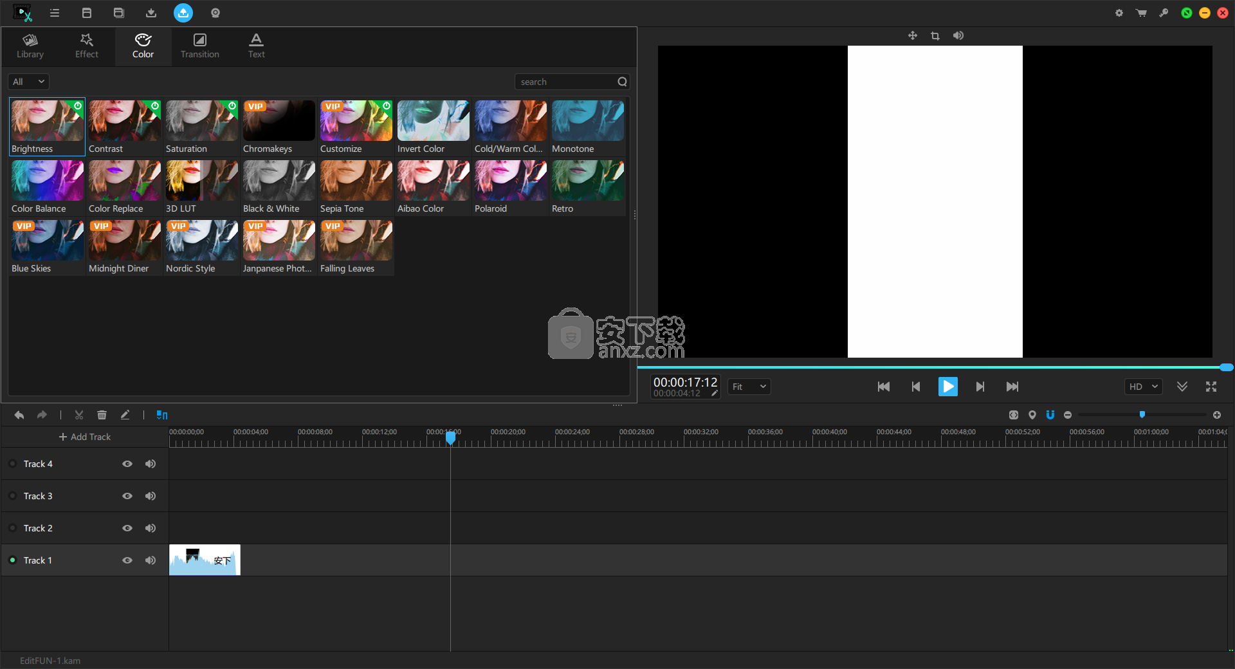Click the scissors cut tool
Image resolution: width=1235 pixels, height=669 pixels.
(79, 415)
